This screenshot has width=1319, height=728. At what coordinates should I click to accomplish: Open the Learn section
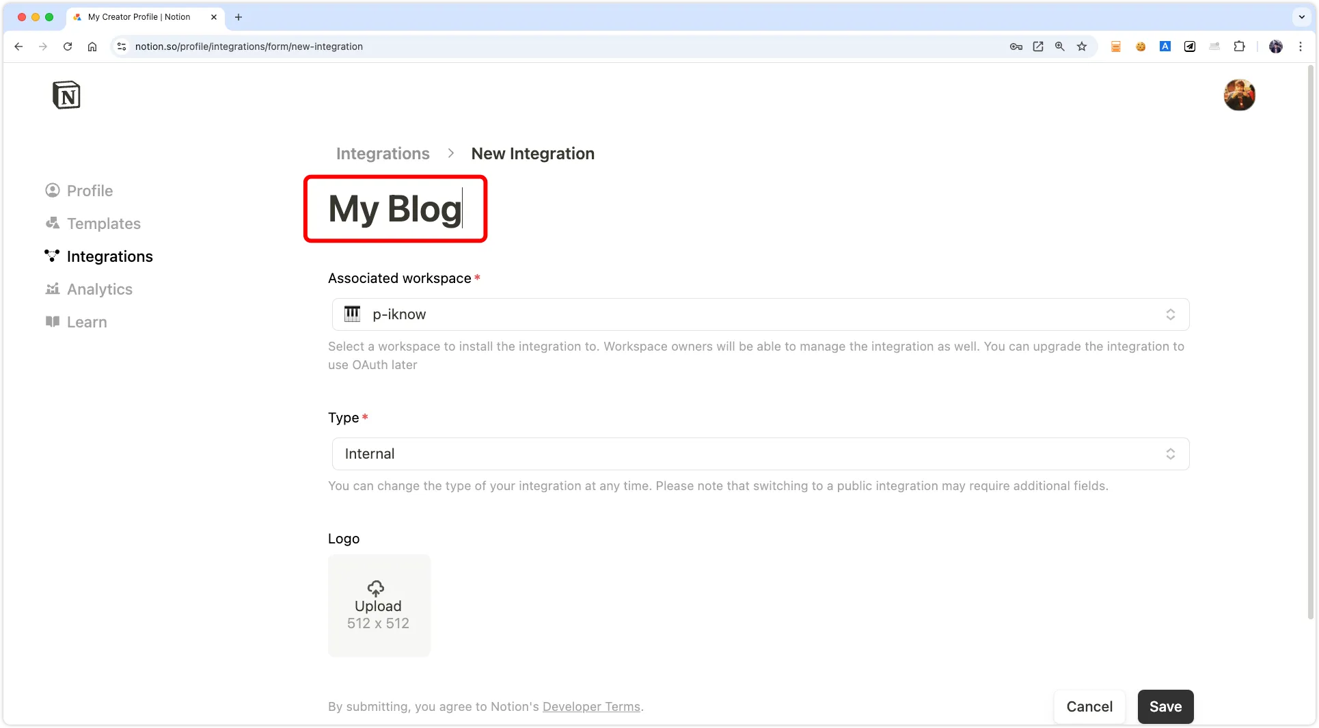pos(87,321)
